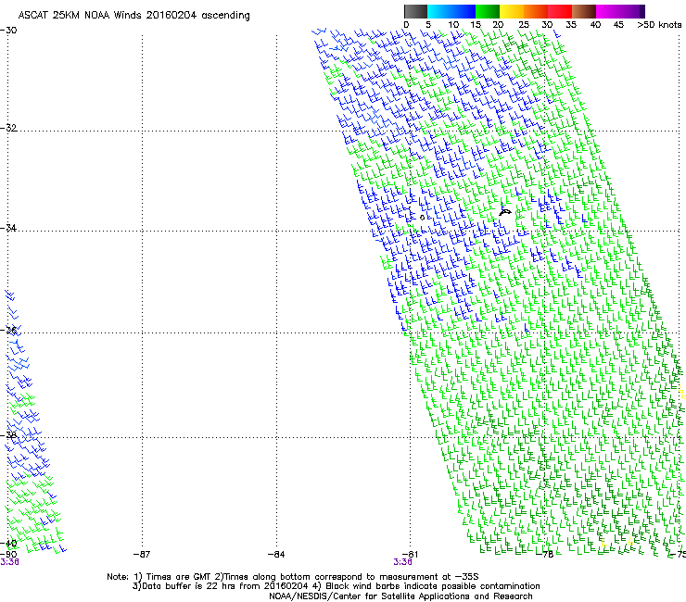This screenshot has width=686, height=602.
Task: Click the gray 0-5 knots color bar segment
Action: click(x=415, y=11)
